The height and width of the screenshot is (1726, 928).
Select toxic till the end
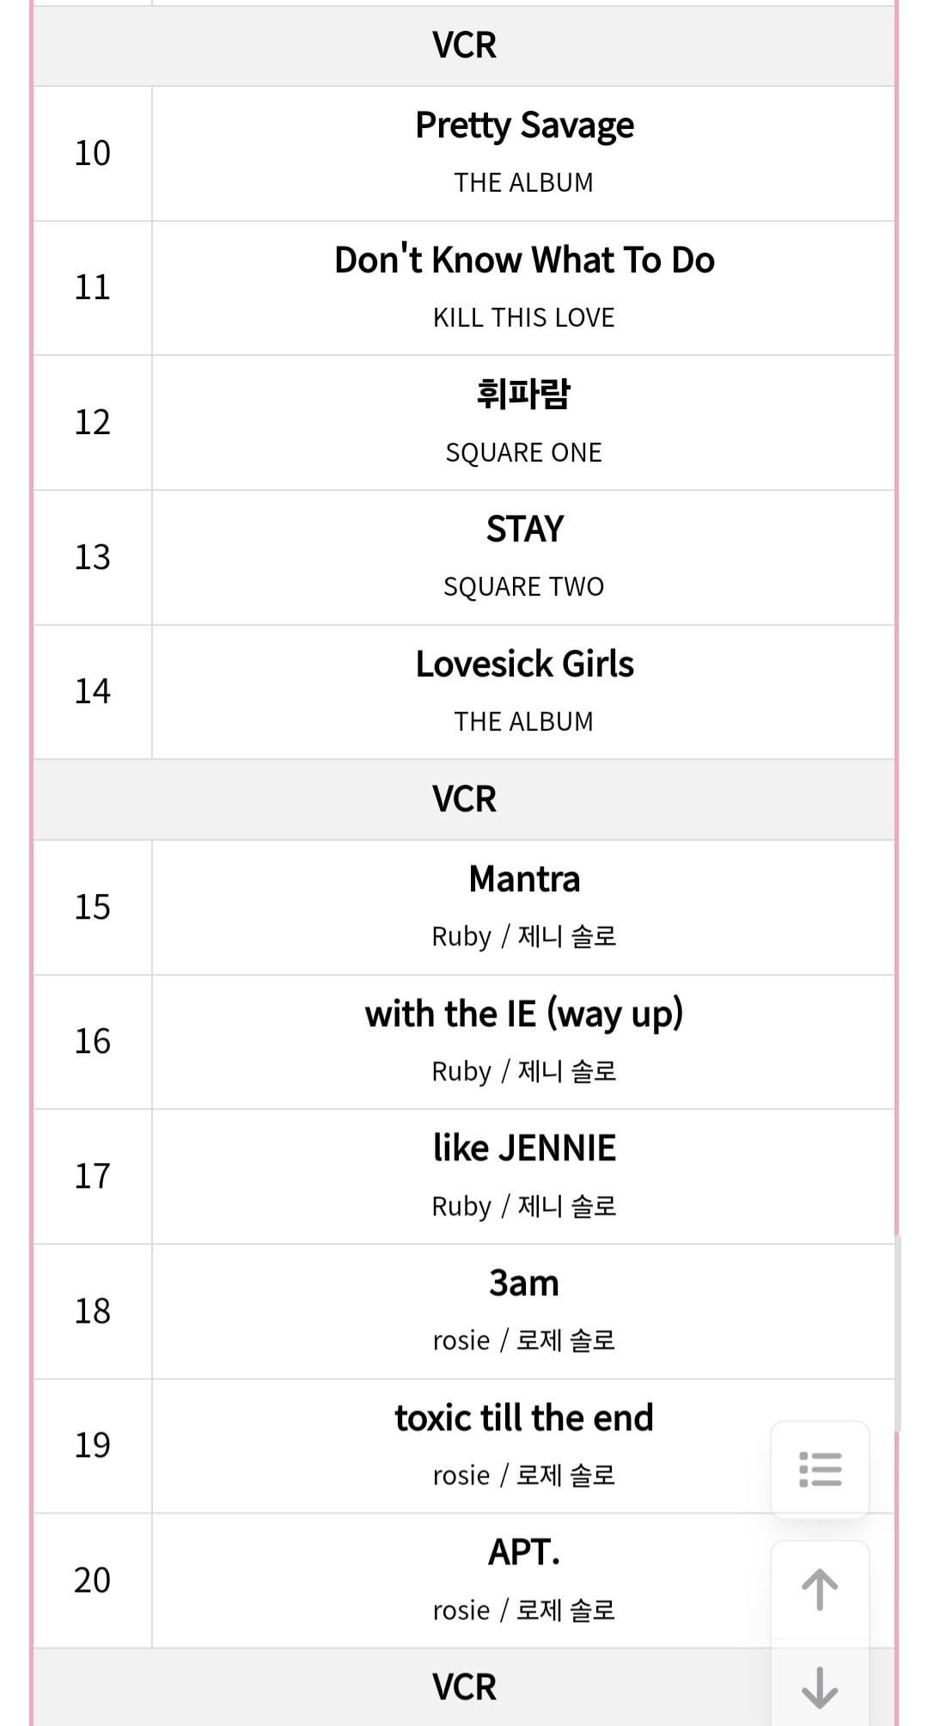(524, 1418)
